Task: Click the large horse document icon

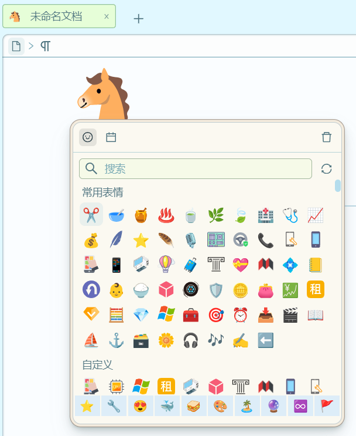Action: [104, 94]
